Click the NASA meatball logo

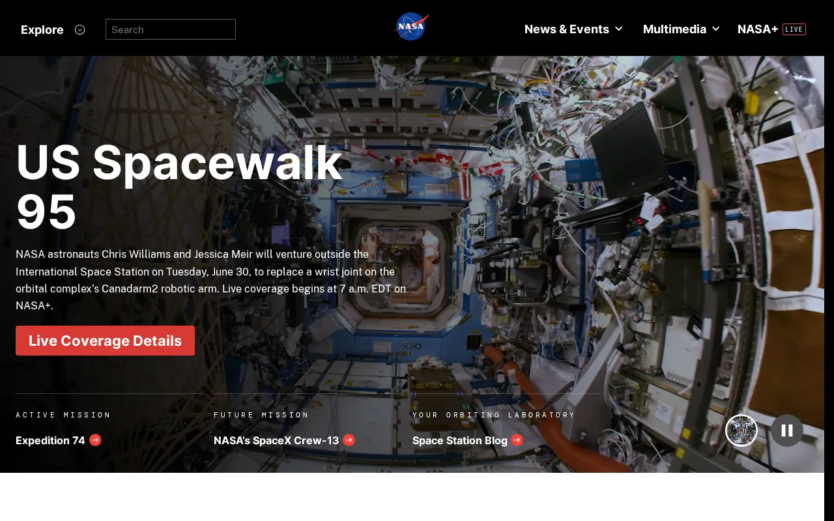point(412,27)
